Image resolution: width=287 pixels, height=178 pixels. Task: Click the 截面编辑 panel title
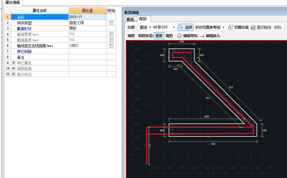point(131,12)
